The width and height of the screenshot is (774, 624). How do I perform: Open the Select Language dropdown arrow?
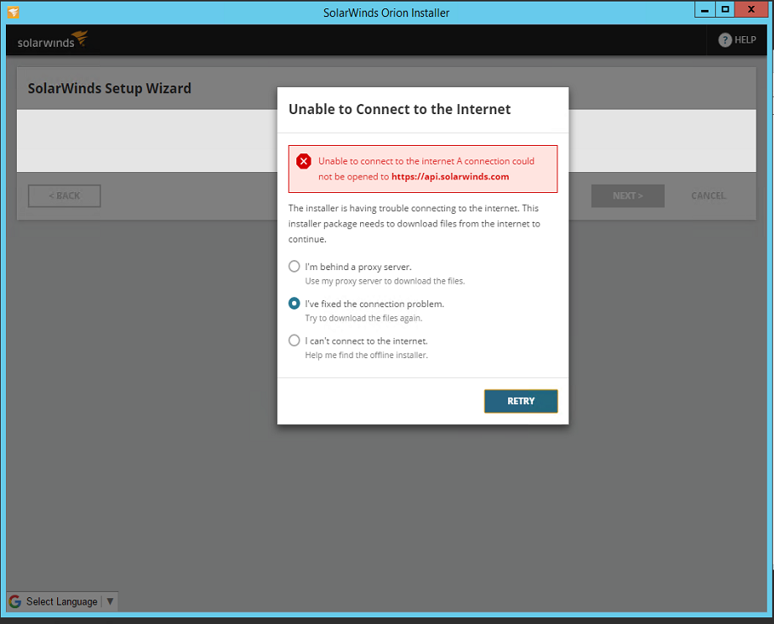click(x=110, y=601)
